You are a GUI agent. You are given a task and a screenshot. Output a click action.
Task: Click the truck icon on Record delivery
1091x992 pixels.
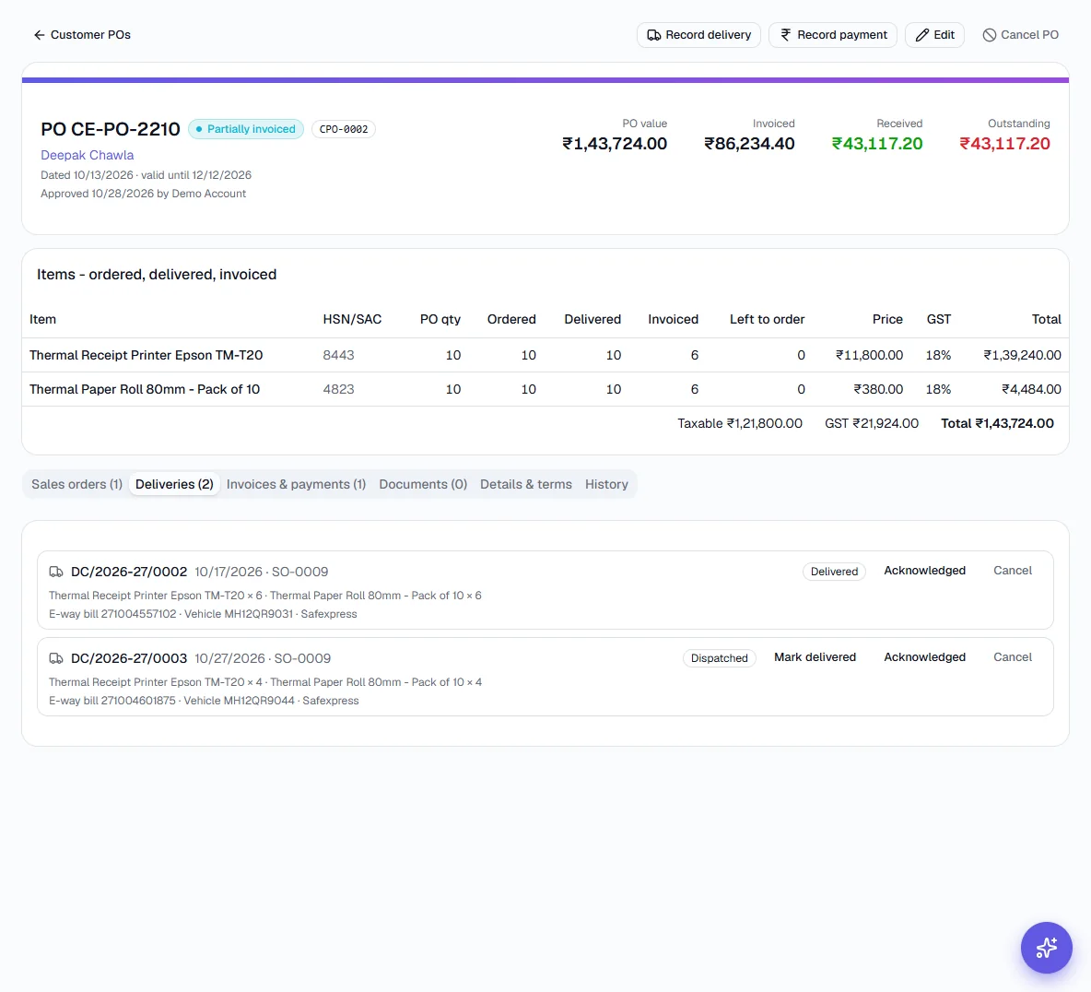click(x=653, y=35)
